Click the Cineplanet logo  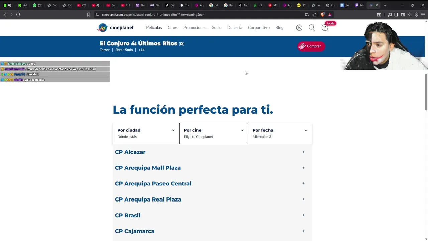(115, 28)
